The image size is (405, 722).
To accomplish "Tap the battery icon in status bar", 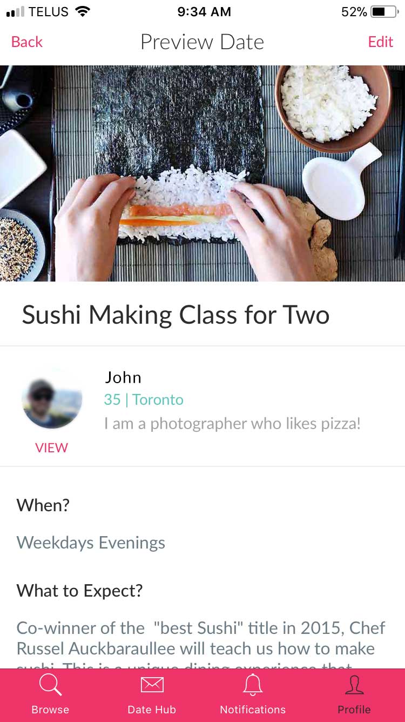I will (384, 11).
